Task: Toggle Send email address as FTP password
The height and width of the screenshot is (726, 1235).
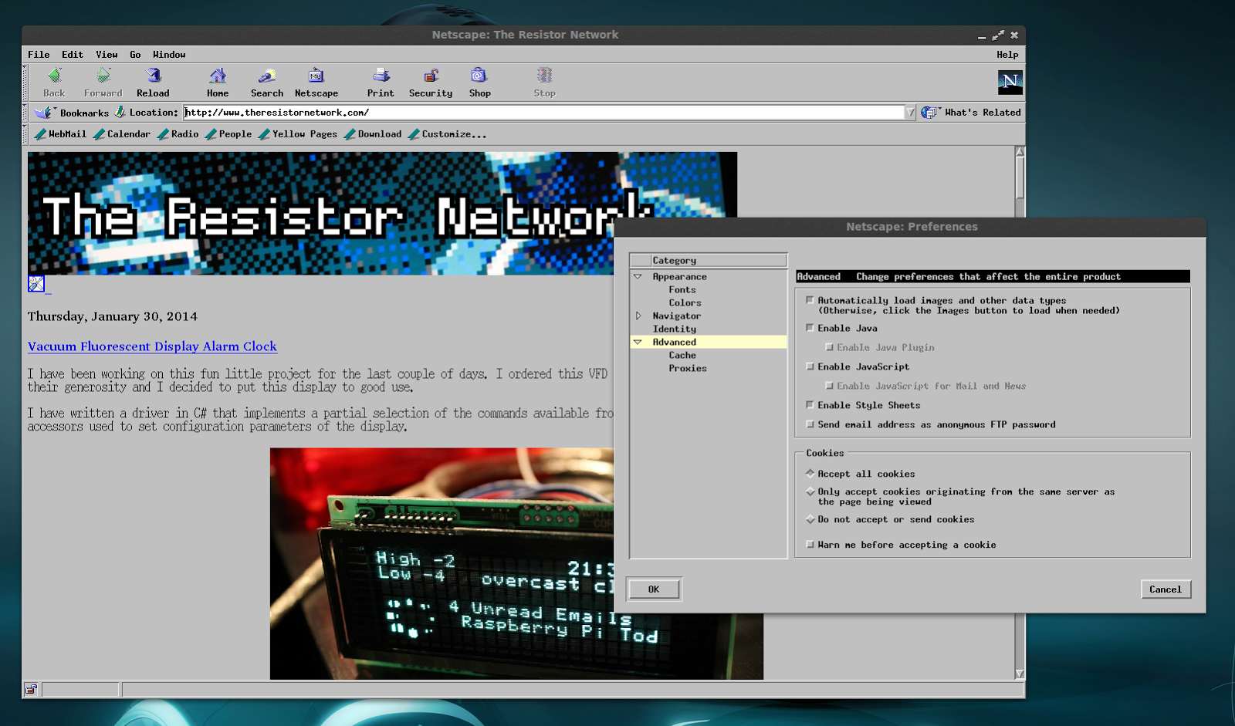Action: pos(810,424)
